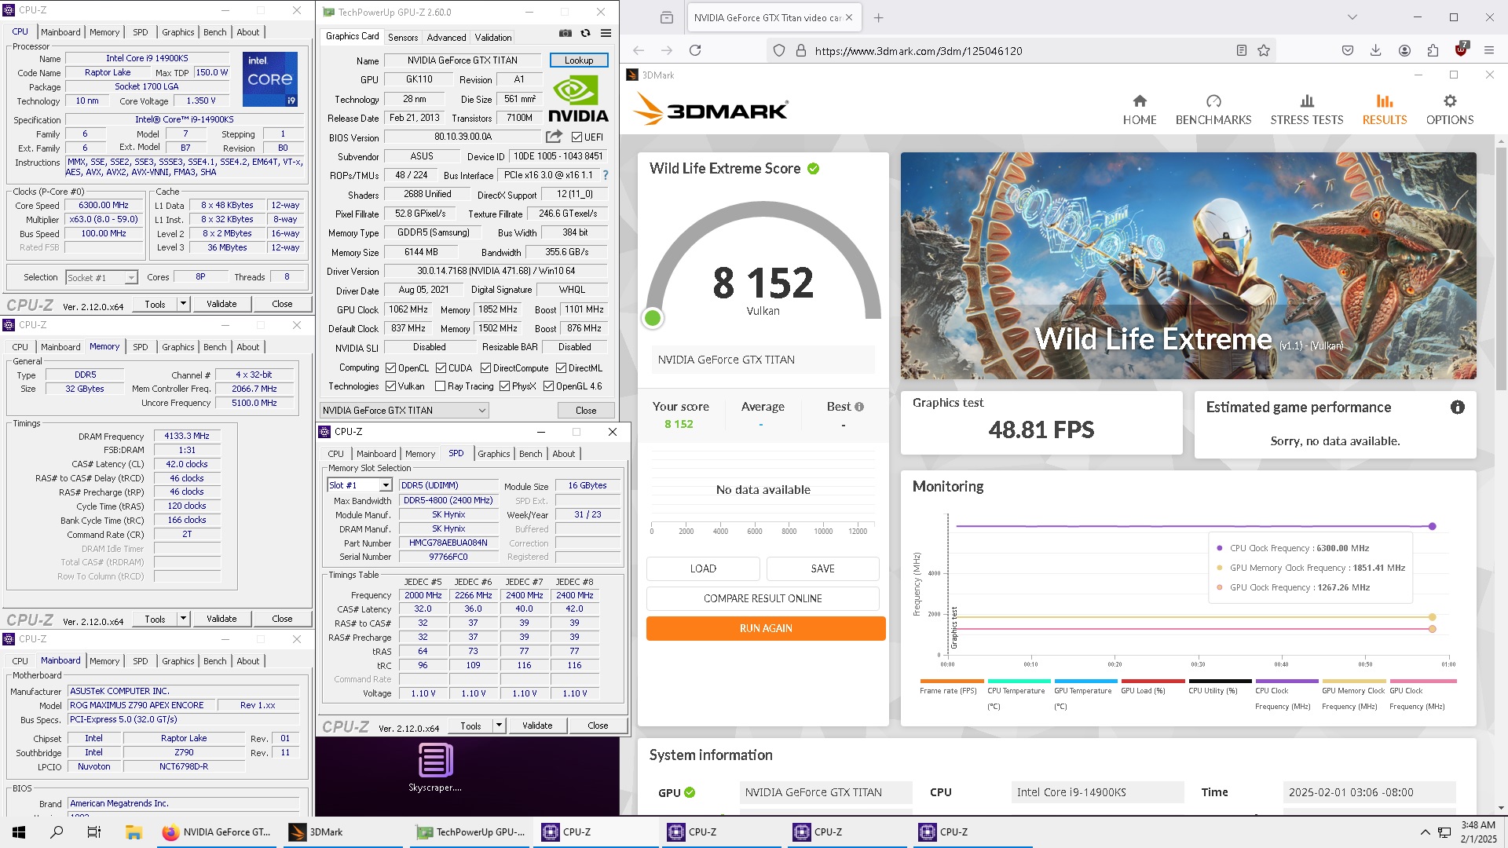Click SAVE button in 3DMark
Image resolution: width=1508 pixels, height=848 pixels.
click(x=822, y=568)
